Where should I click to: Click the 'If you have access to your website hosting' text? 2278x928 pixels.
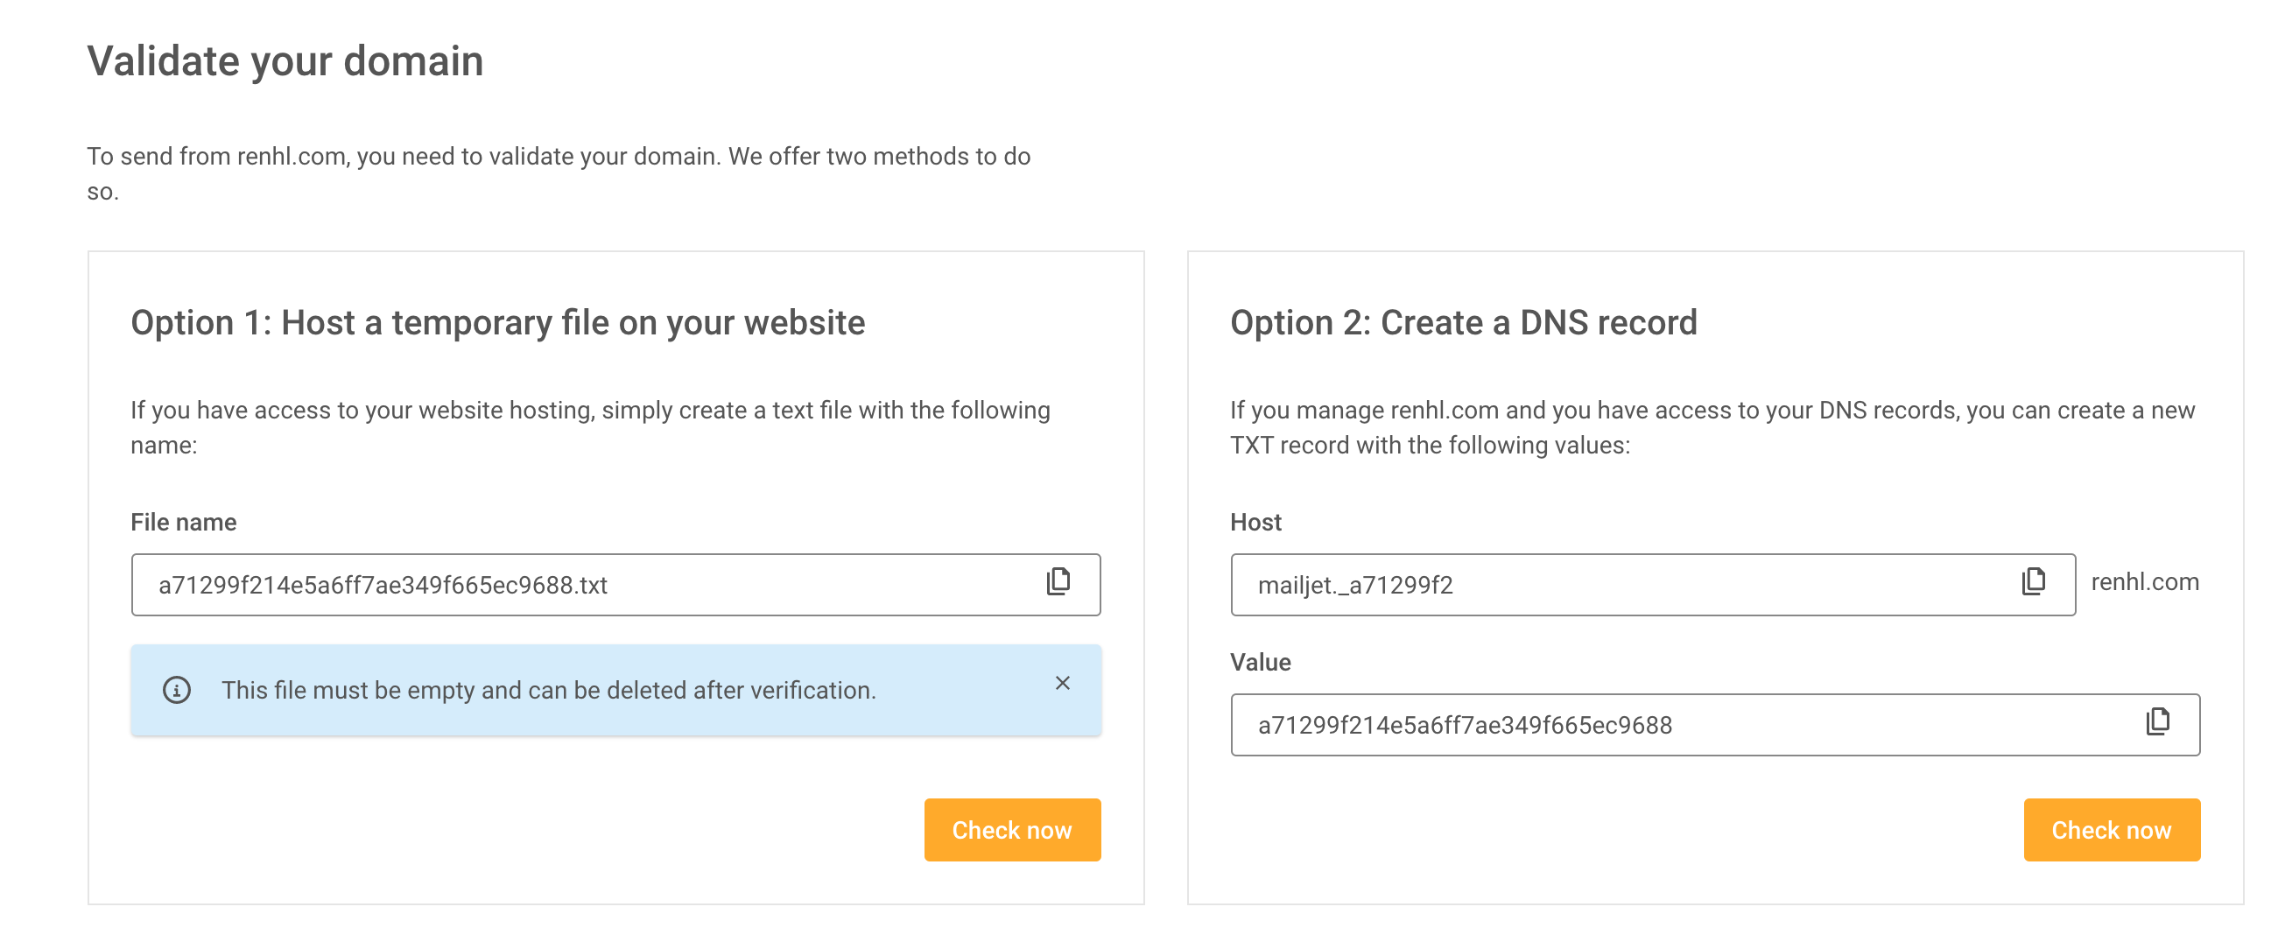point(590,427)
